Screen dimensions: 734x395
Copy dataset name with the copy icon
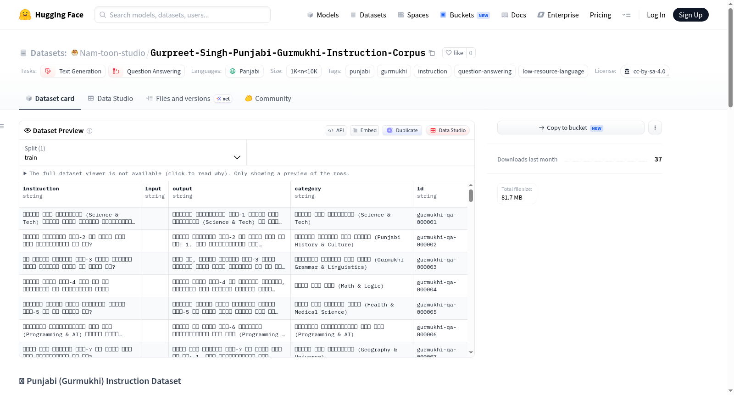(x=432, y=53)
